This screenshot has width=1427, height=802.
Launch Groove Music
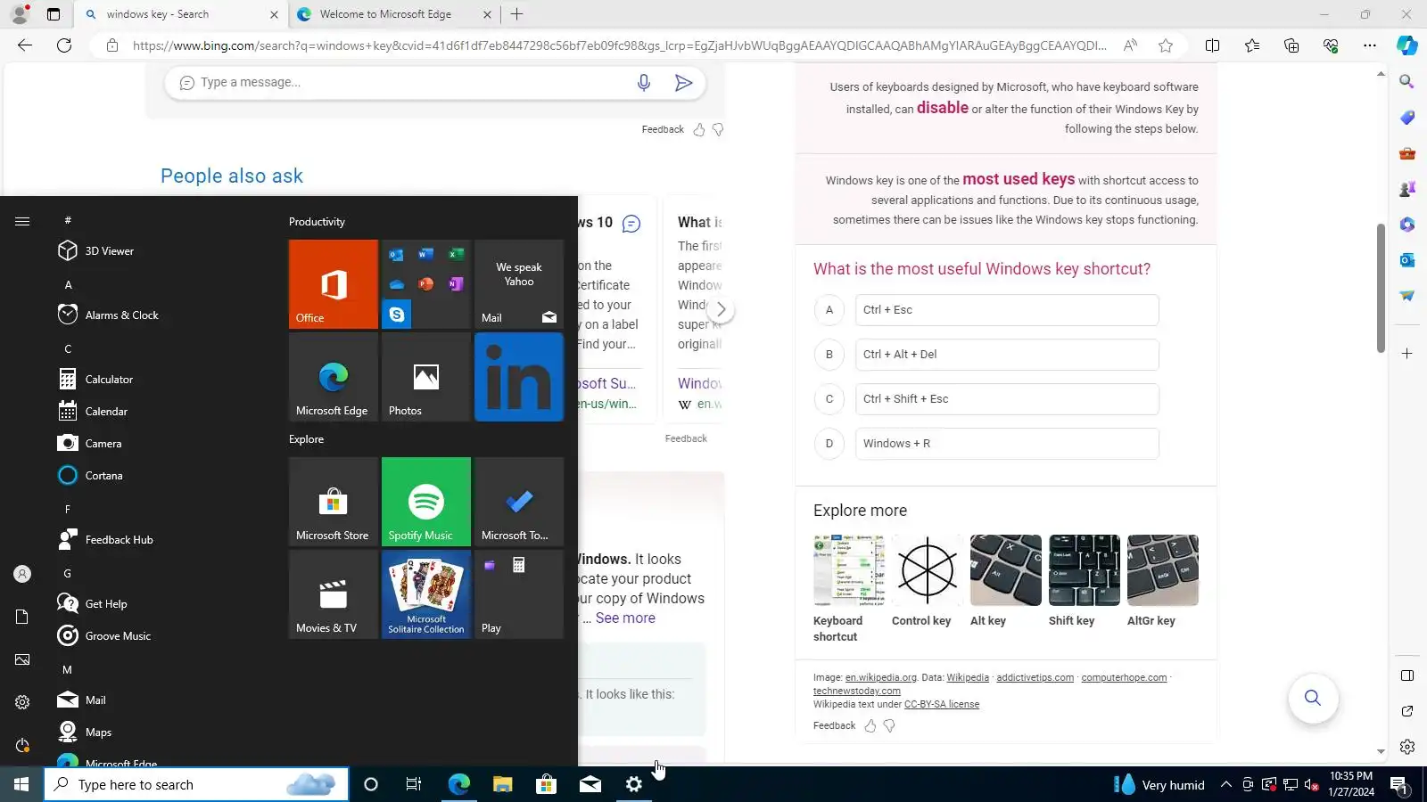click(161, 636)
